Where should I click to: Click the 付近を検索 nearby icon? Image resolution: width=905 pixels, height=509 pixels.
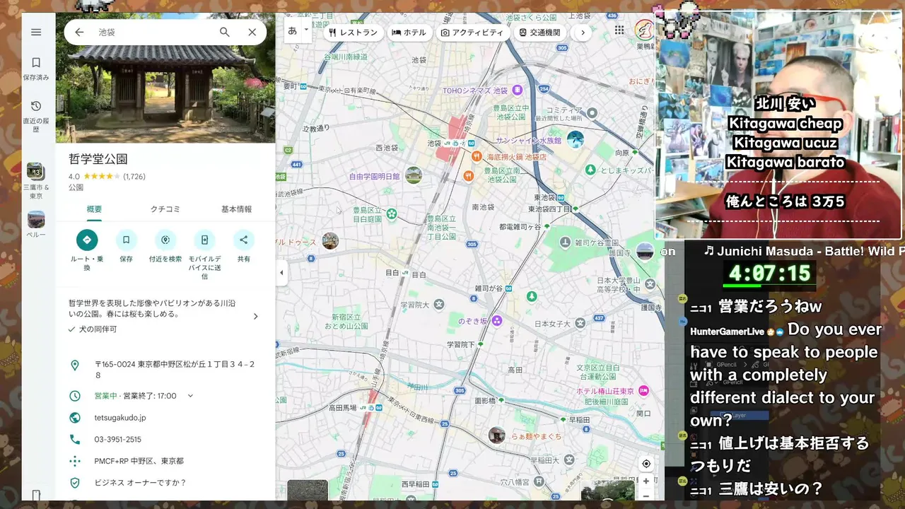point(165,240)
